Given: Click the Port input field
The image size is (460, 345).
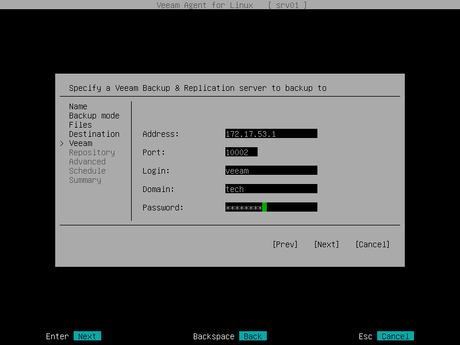Looking at the screenshot, I should (x=241, y=152).
